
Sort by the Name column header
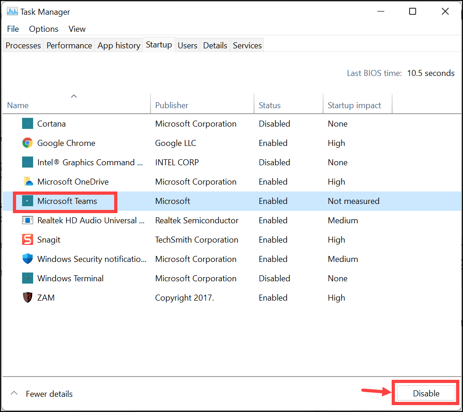coord(76,104)
